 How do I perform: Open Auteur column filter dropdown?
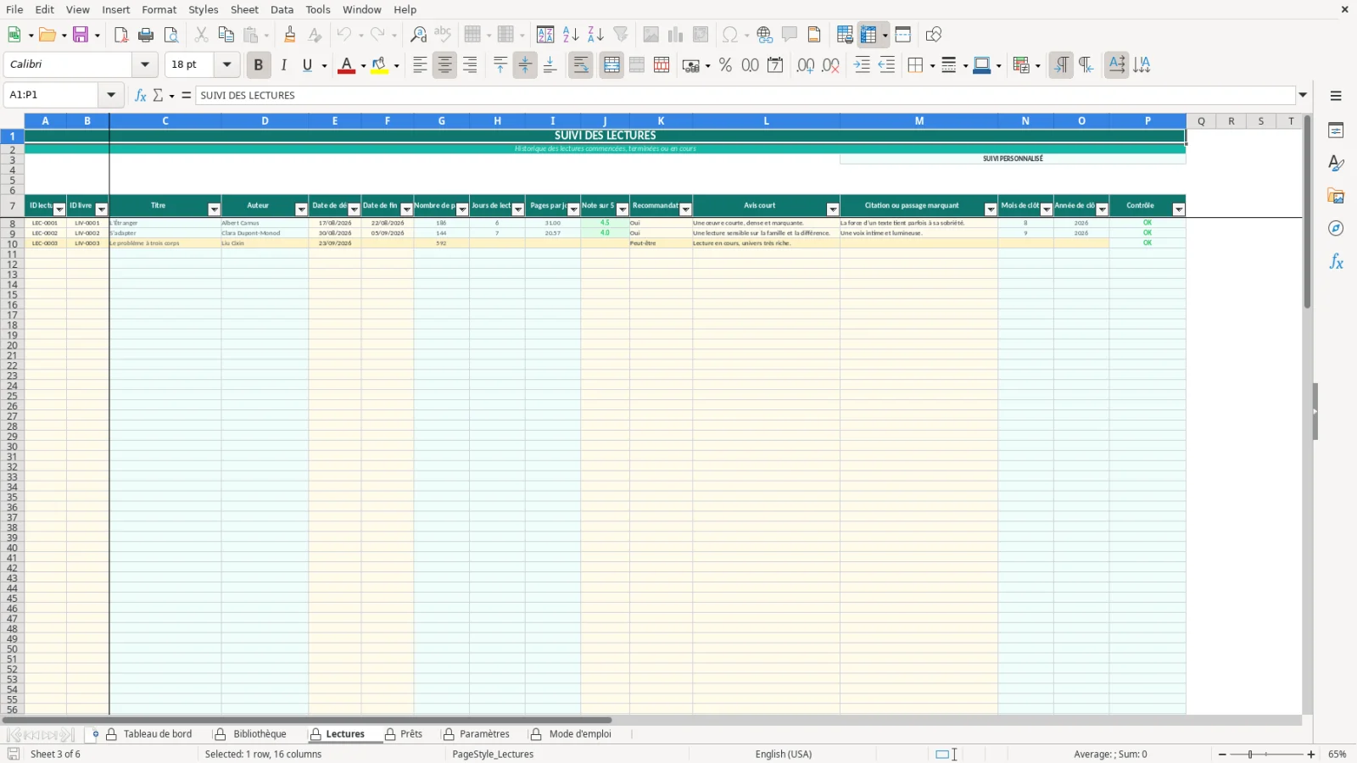(301, 209)
